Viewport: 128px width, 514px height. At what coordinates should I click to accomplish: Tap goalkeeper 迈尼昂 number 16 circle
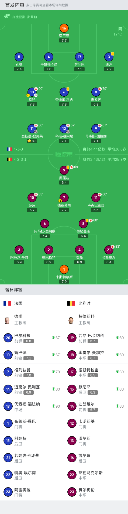coord(64,28)
